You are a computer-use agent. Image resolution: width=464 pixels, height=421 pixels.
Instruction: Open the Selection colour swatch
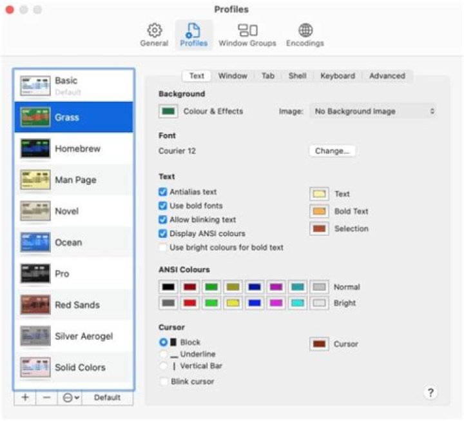pyautogui.click(x=319, y=229)
